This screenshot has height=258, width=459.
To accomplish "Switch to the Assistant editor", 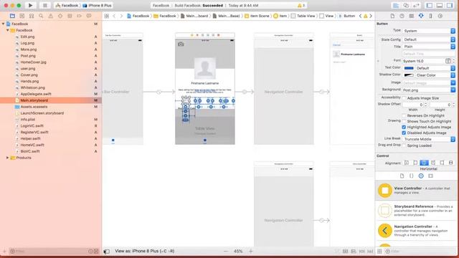I will 406,5.
